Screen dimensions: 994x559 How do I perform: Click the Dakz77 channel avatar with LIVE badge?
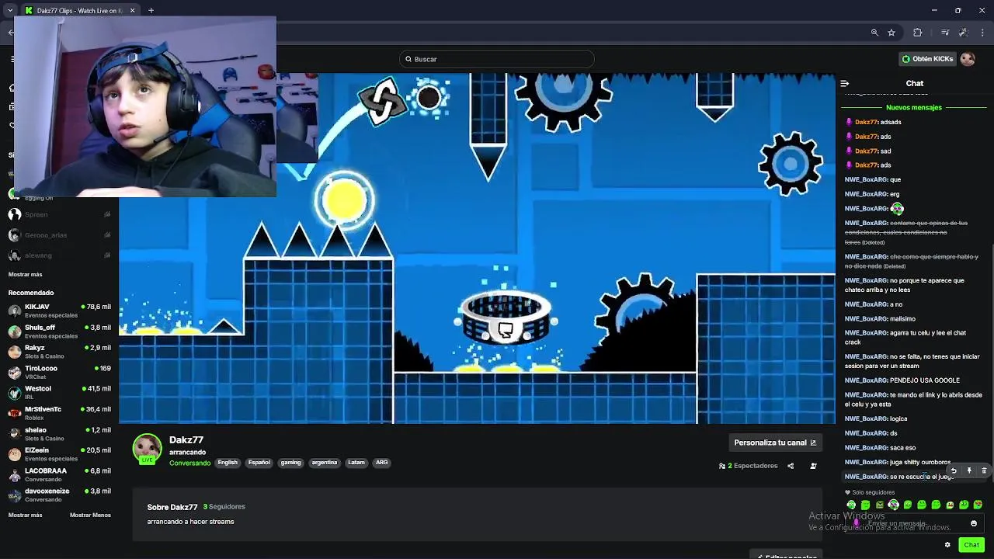(x=147, y=449)
